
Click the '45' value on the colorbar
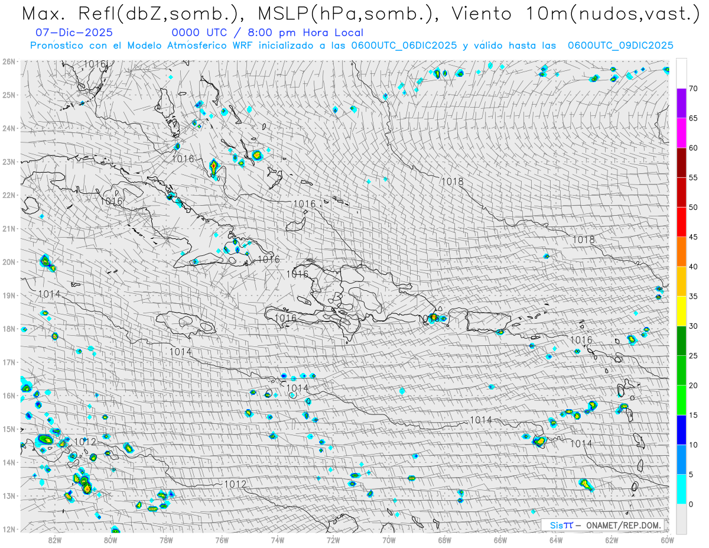coord(693,237)
